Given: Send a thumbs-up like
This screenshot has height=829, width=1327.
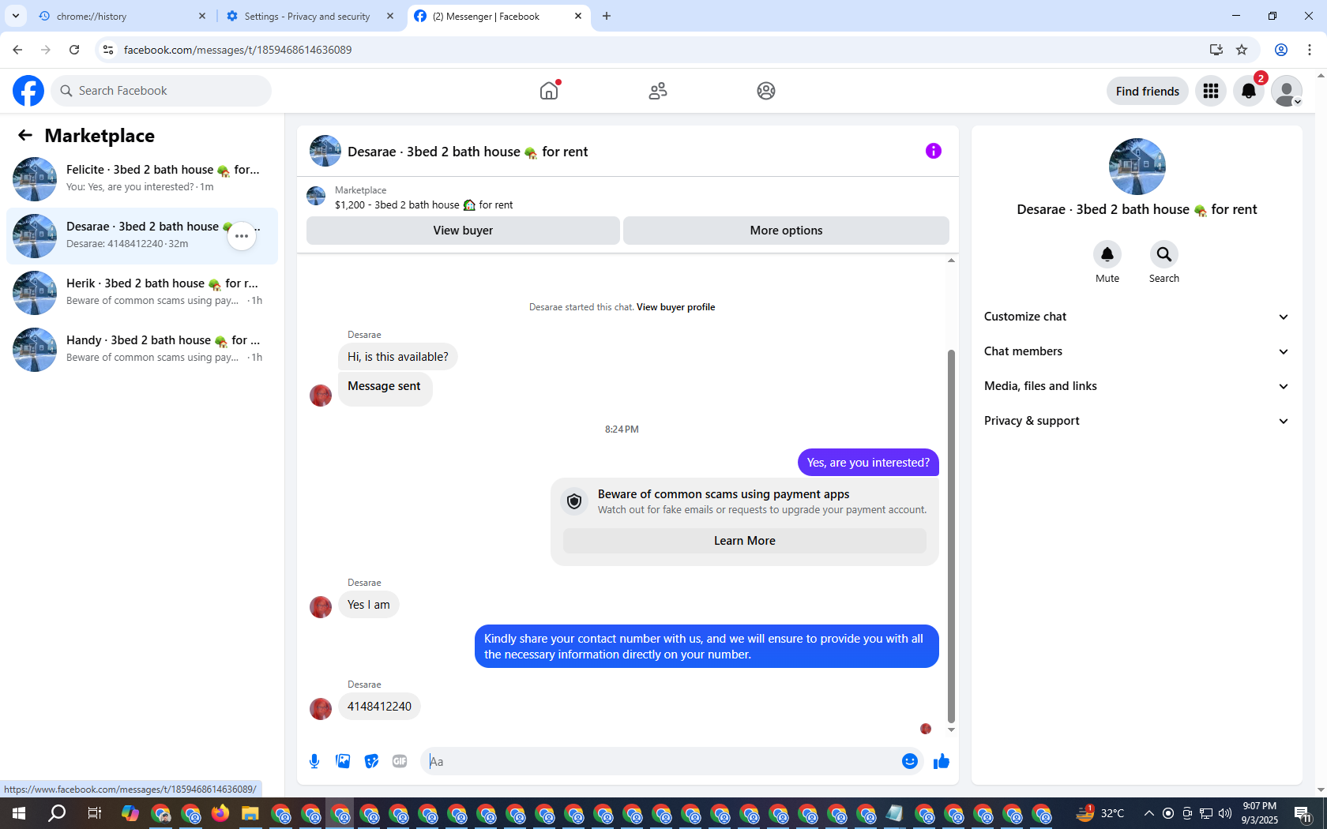Looking at the screenshot, I should [x=942, y=761].
